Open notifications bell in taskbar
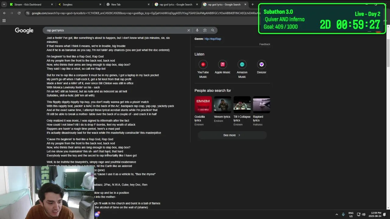This screenshot has width=390, height=219. pyautogui.click(x=385, y=214)
